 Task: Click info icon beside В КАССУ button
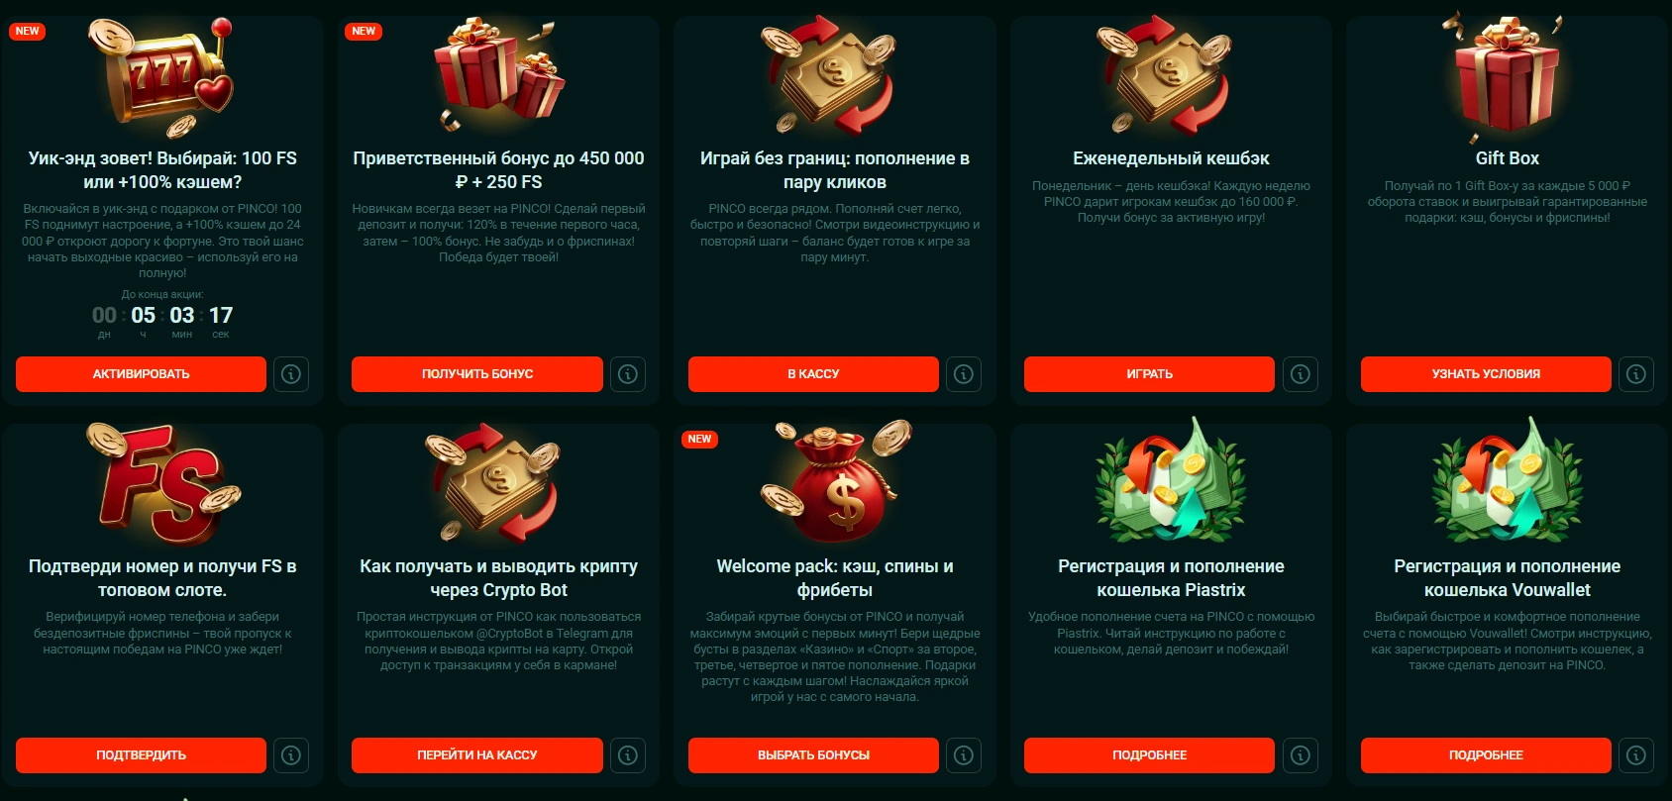(x=964, y=374)
